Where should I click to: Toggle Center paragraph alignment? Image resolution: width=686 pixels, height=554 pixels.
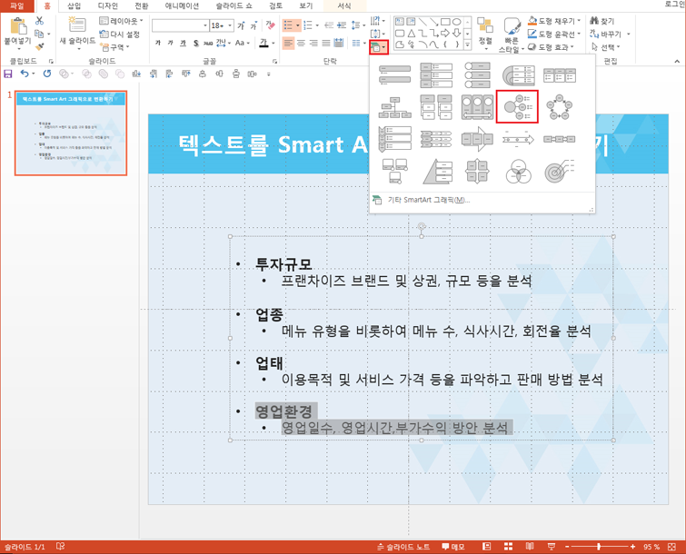(301, 43)
